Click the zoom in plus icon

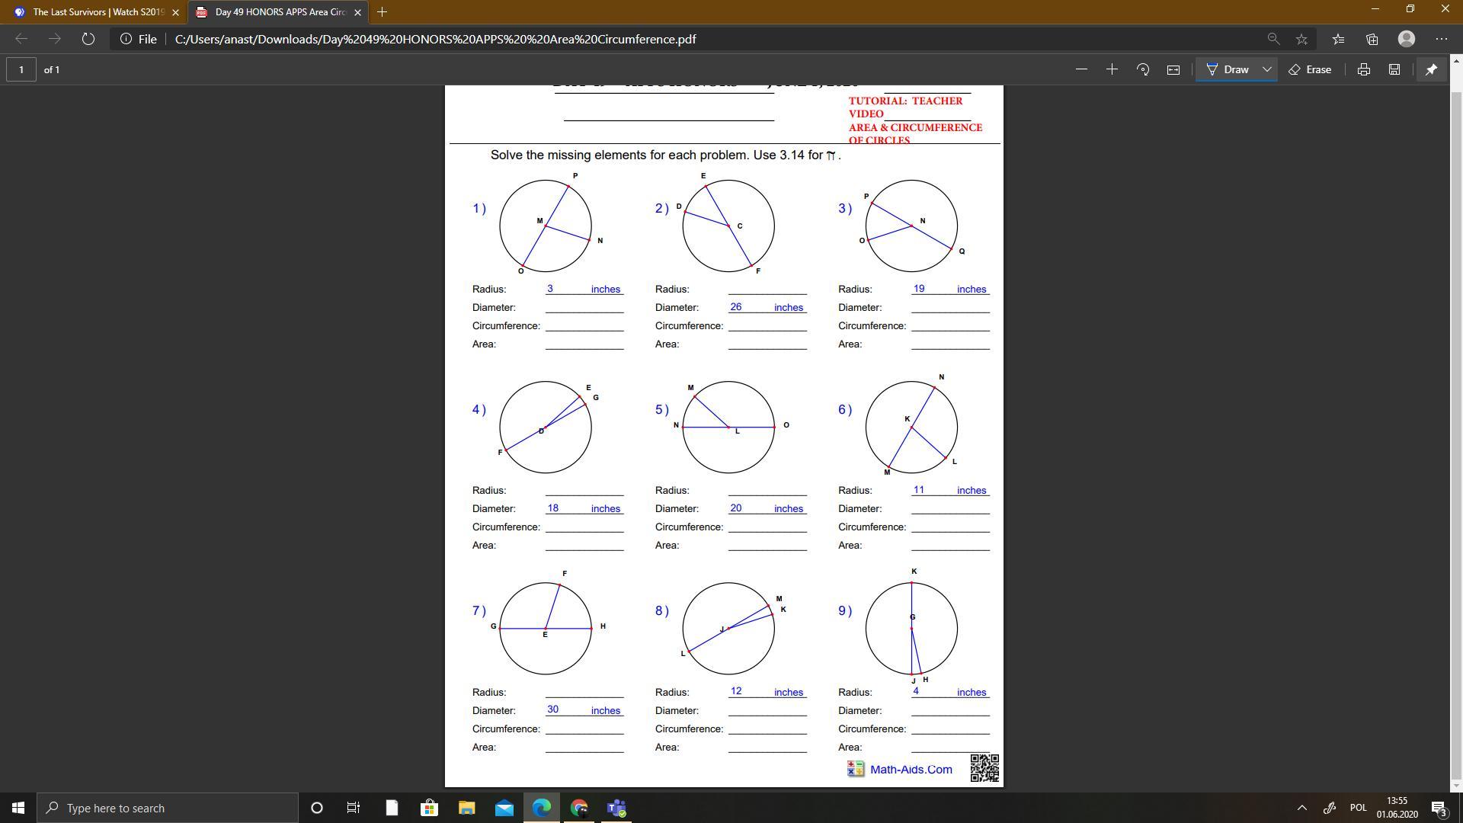point(1112,69)
